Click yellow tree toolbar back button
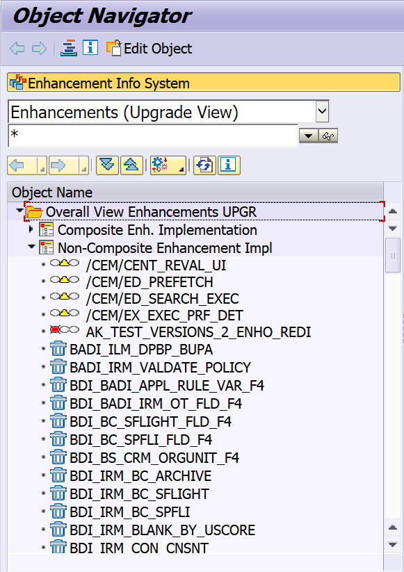The width and height of the screenshot is (404, 572). (x=27, y=165)
